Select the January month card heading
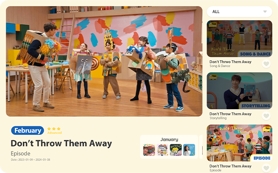Image resolution: width=278 pixels, height=173 pixels. (169, 139)
